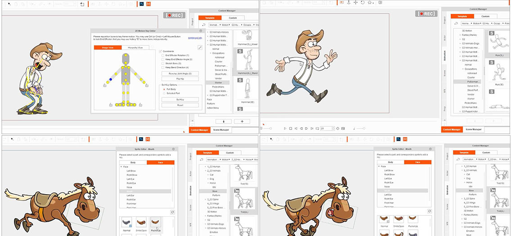Click the REC button above the running cowboy
The image size is (511, 236).
426,13
